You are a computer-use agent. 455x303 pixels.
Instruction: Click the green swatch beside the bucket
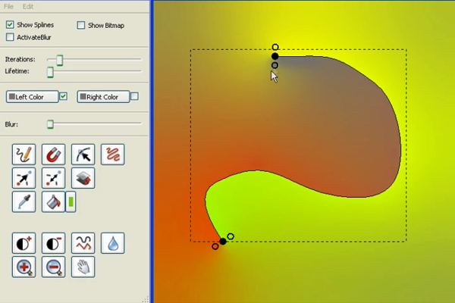[x=71, y=201]
